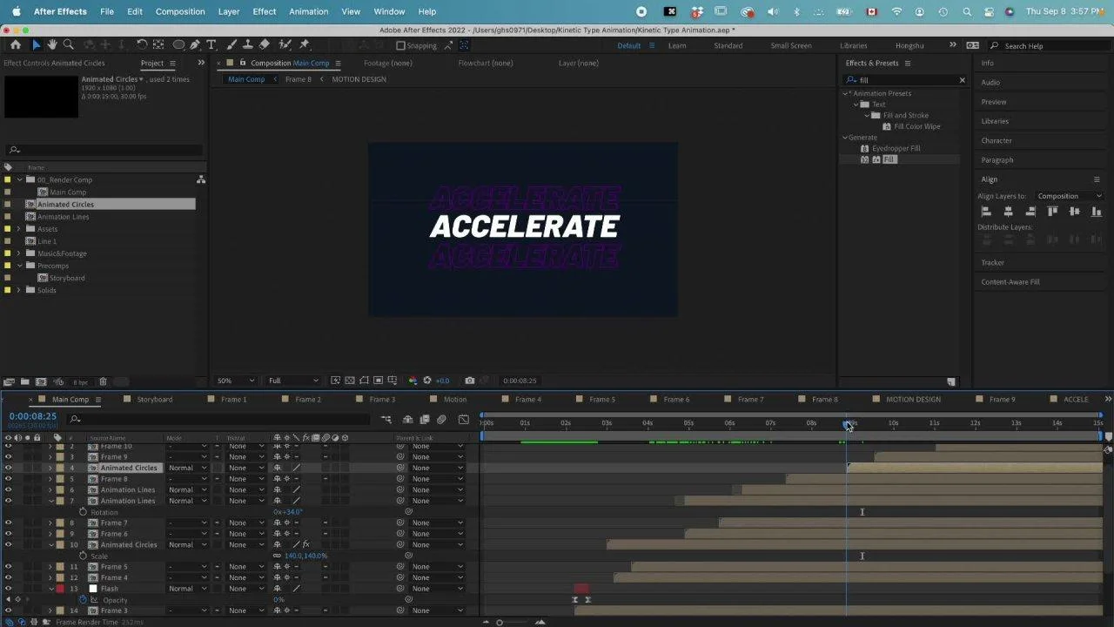Select the Puppet Pin tool
Viewport: 1114px width, 627px height.
pyautogui.click(x=304, y=44)
